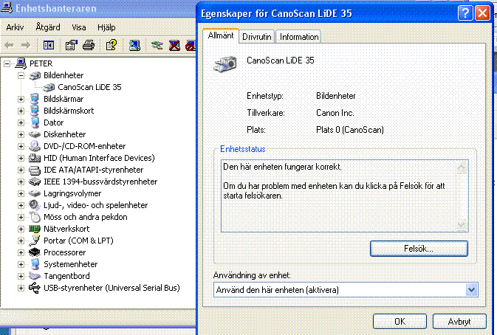Open the Användning av enhet dropdown
497x335 pixels.
[471, 290]
